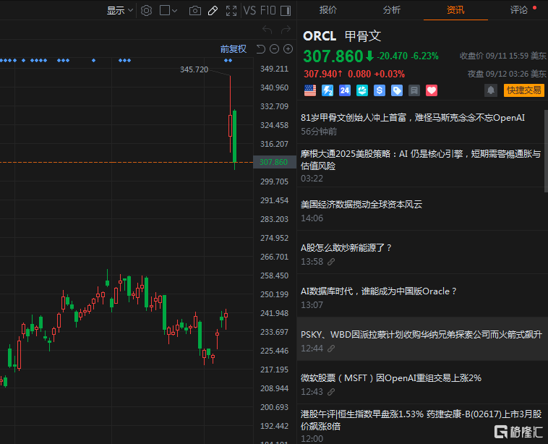Take a chart snapshot with camera icon
The height and width of the screenshot is (444, 548).
coord(195,11)
